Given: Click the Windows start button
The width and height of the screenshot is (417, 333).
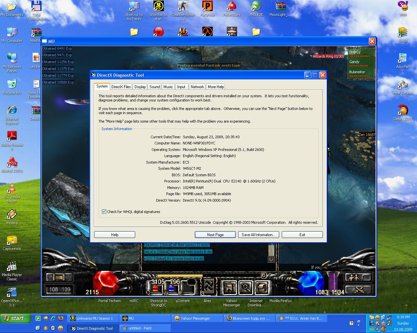Looking at the screenshot, I should [x=16, y=318].
